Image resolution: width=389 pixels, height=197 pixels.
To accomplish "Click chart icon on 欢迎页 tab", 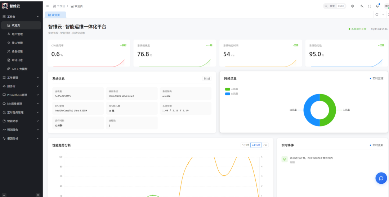I will (49, 15).
